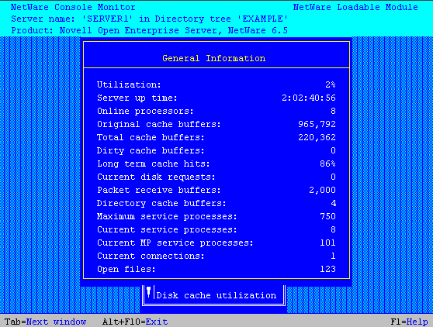Click the Current disk requests: label
The image size is (433, 327).
click(x=156, y=177)
